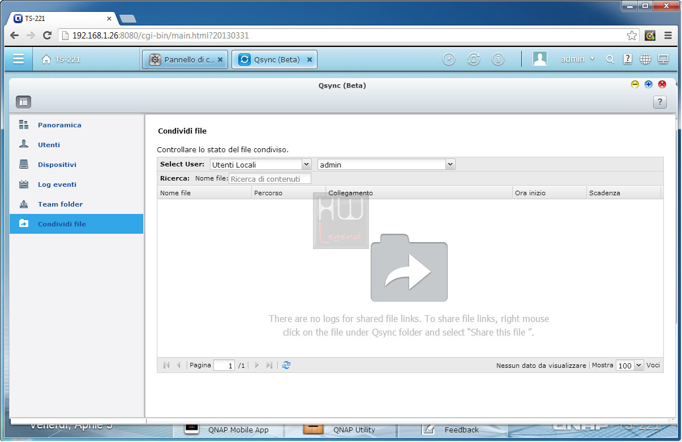682x442 pixels.
Task: Open the QTS search magnifier icon
Action: pos(610,59)
